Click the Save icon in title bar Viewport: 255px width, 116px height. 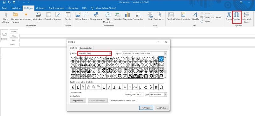click(4, 2)
